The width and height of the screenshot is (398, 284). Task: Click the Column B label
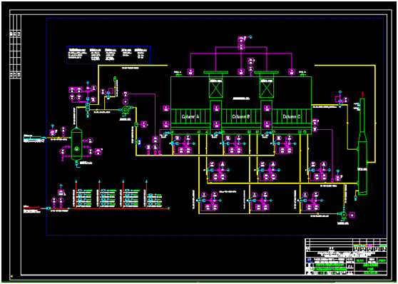coord(241,116)
